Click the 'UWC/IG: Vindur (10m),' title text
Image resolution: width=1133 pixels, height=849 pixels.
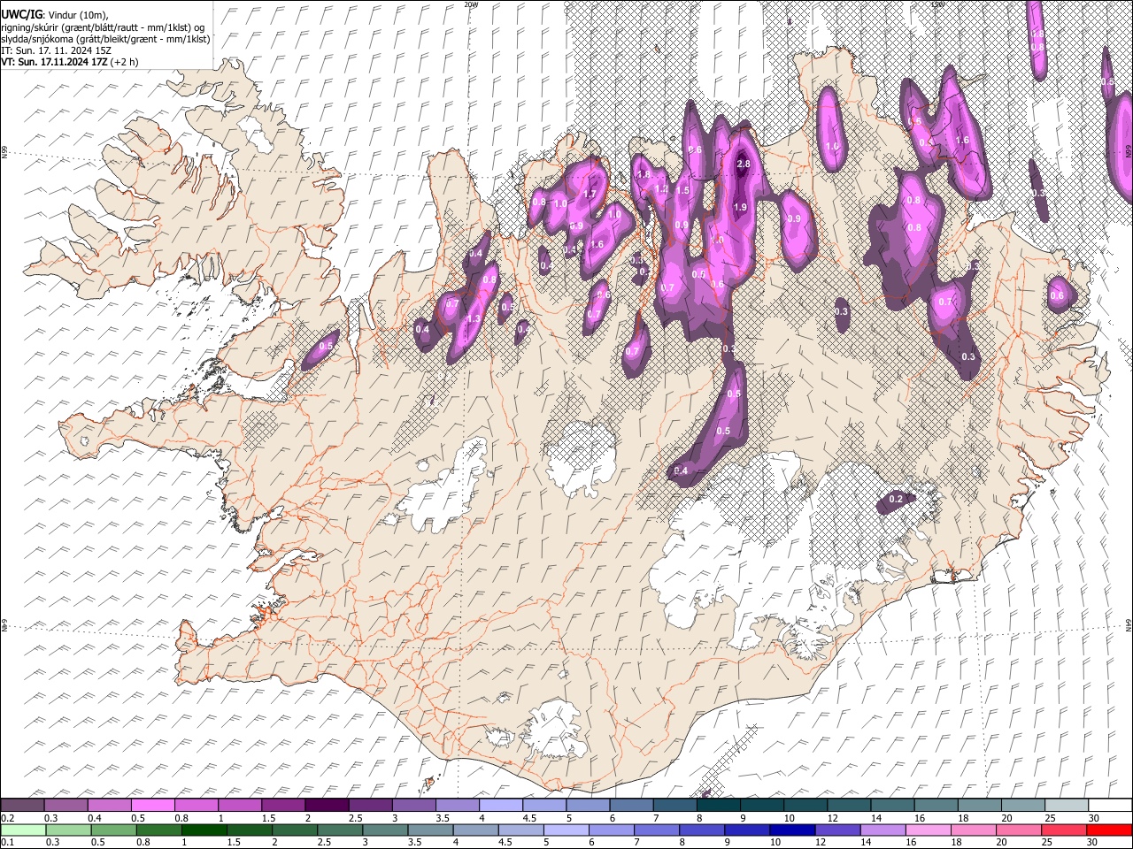pyautogui.click(x=55, y=15)
